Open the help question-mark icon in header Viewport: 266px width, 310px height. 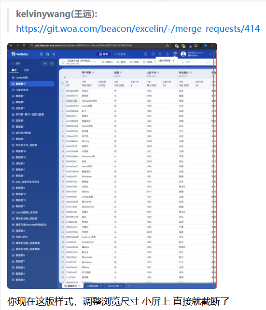pyautogui.click(x=153, y=54)
